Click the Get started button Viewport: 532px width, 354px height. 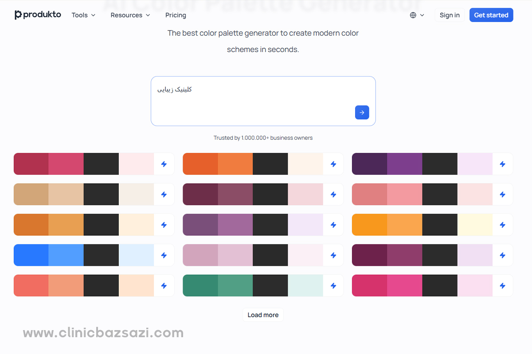[491, 15]
